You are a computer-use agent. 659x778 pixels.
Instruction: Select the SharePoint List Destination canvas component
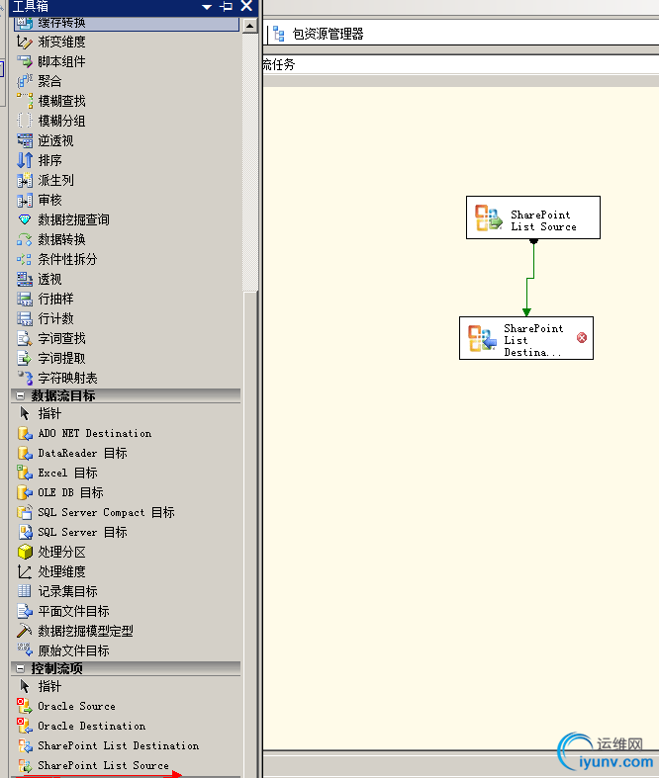525,338
